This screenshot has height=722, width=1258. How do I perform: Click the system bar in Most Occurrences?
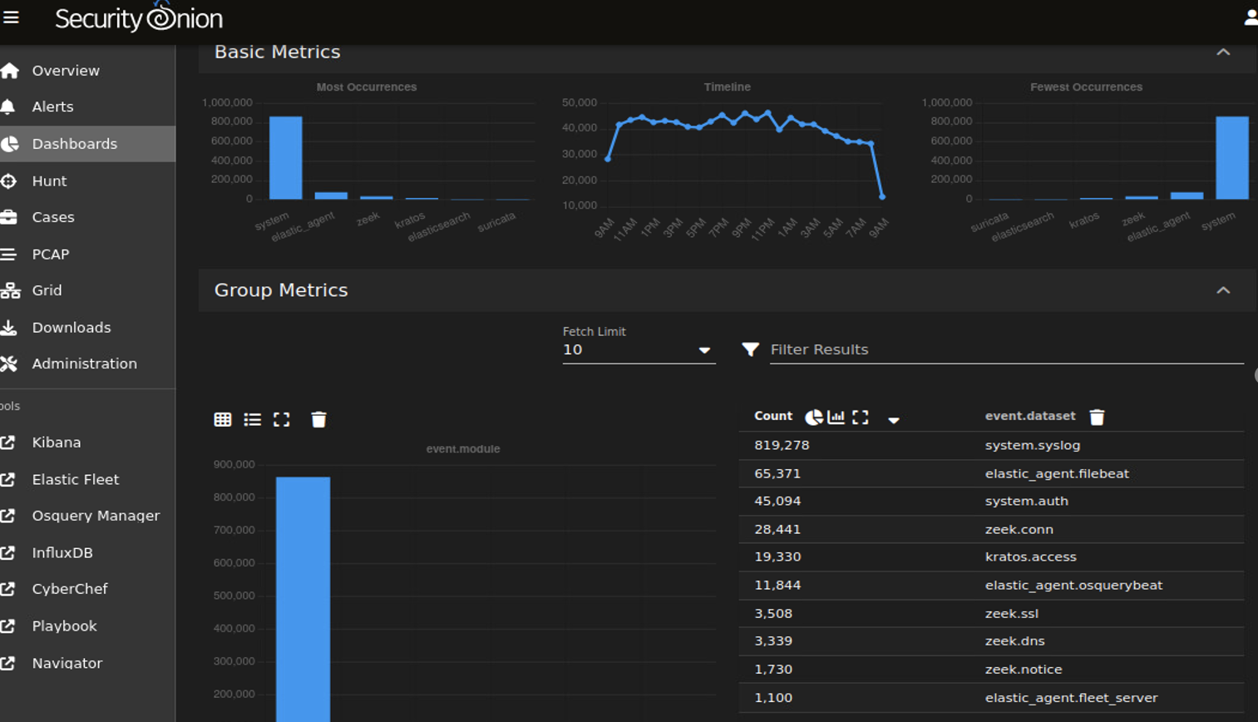click(286, 158)
